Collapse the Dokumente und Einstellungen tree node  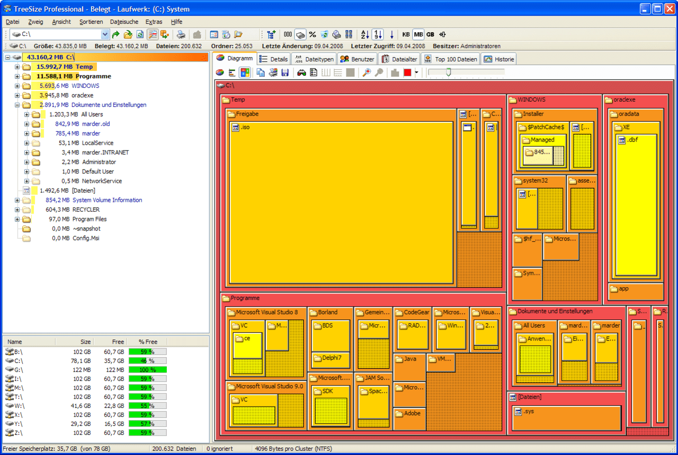click(x=17, y=105)
